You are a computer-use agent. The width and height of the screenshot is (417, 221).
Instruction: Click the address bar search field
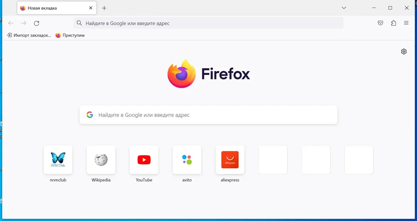click(208, 23)
